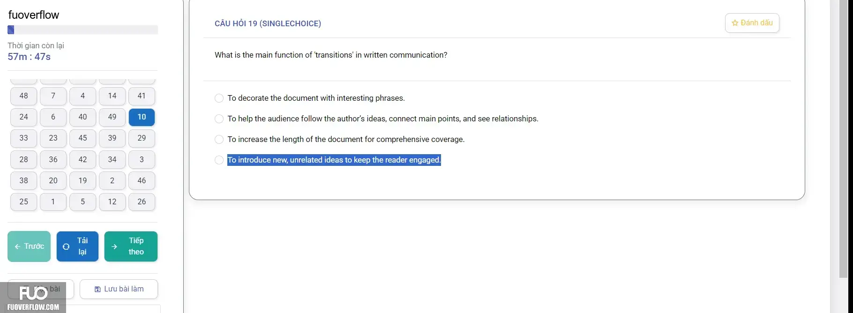The image size is (853, 313).
Task: Jump to question 38
Action: point(23,181)
